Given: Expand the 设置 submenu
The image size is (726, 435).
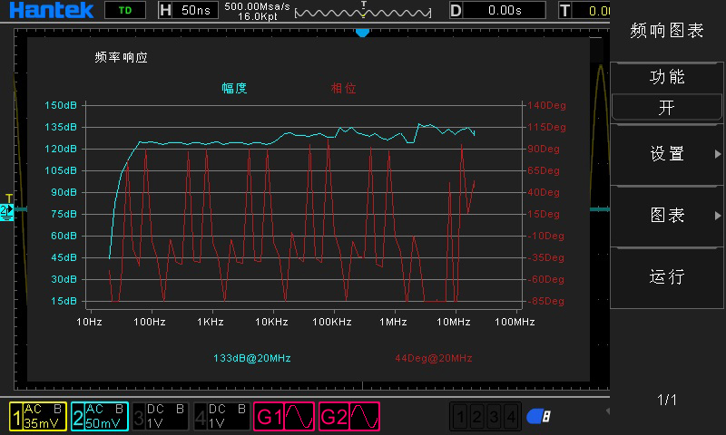Looking at the screenshot, I should pyautogui.click(x=667, y=154).
